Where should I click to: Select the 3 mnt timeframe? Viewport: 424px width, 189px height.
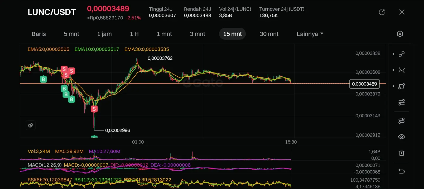(197, 34)
